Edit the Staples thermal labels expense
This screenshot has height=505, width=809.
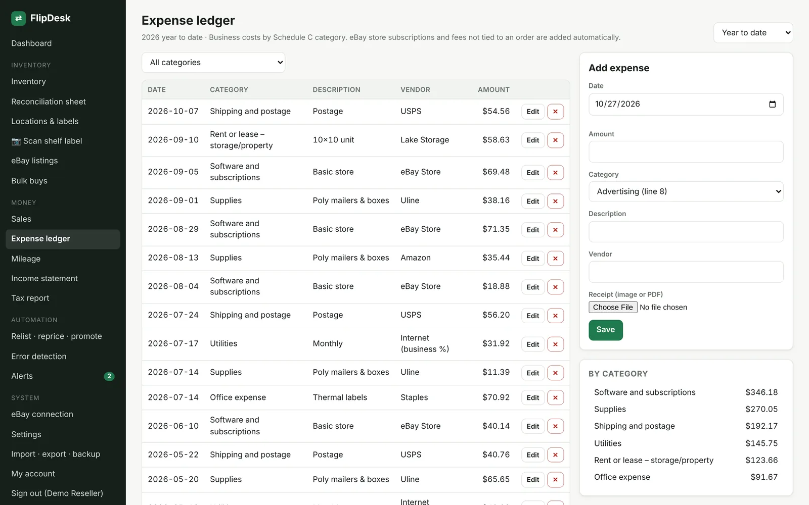(x=532, y=397)
